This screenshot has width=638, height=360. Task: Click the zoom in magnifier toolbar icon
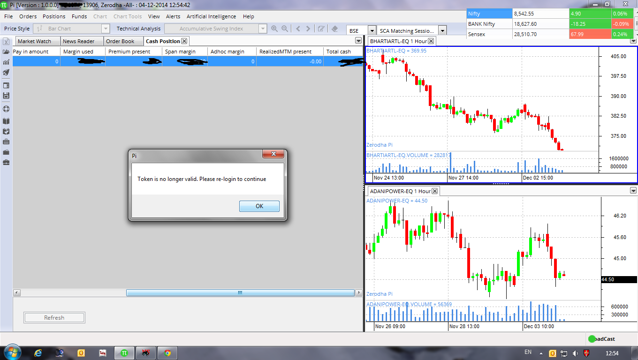274,29
